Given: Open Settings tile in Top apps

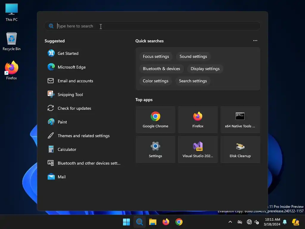Looking at the screenshot, I should click(155, 149).
